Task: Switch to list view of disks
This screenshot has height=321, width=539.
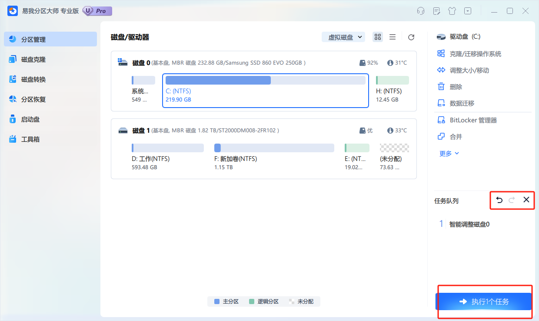Action: click(393, 37)
